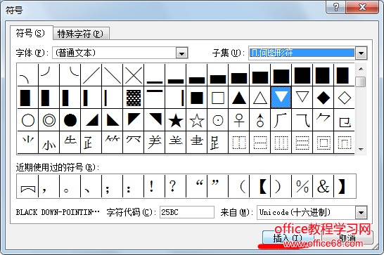Image resolution: width=384 pixels, height=255 pixels.
Task: Click the symbol grid scroll-down arrow
Action: (x=361, y=149)
